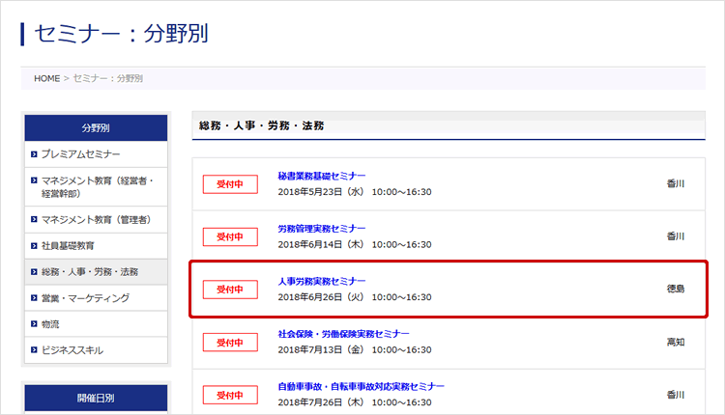Open 労務管理実務セミナー link
Screen dimensions: 725x415
pyautogui.click(x=321, y=229)
